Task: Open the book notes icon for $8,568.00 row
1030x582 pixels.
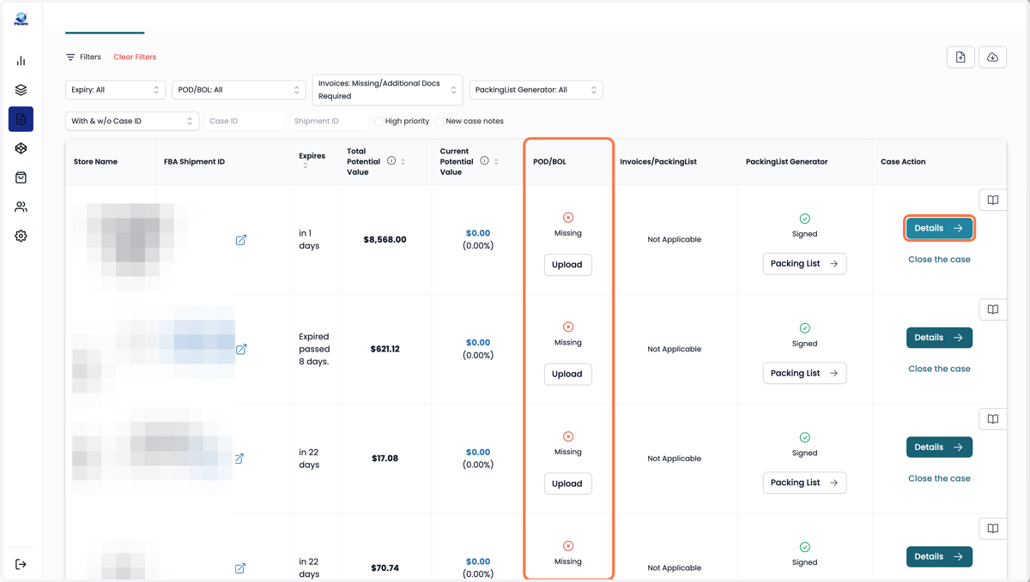Action: pos(993,200)
